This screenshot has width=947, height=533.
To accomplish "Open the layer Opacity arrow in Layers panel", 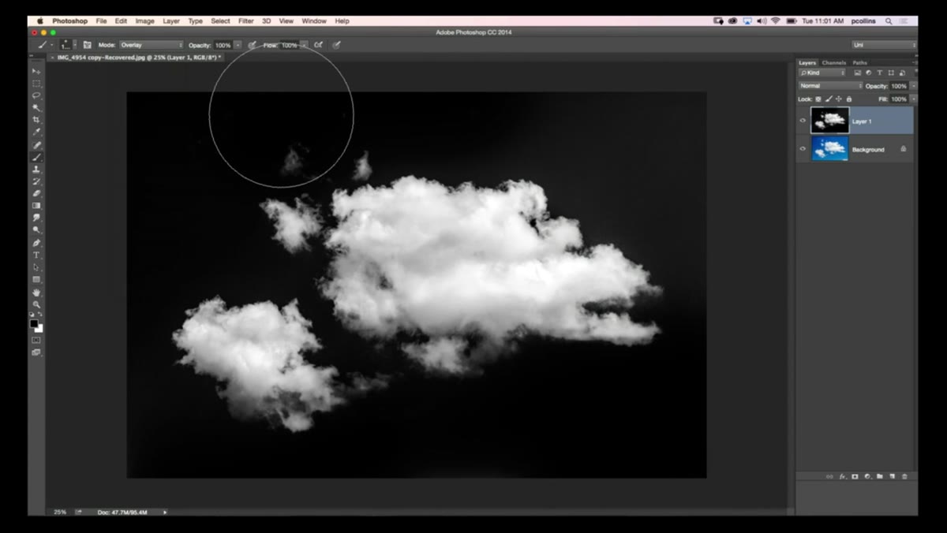I will tap(913, 86).
